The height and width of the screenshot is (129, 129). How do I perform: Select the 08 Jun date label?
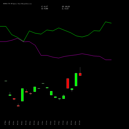[34, 123]
